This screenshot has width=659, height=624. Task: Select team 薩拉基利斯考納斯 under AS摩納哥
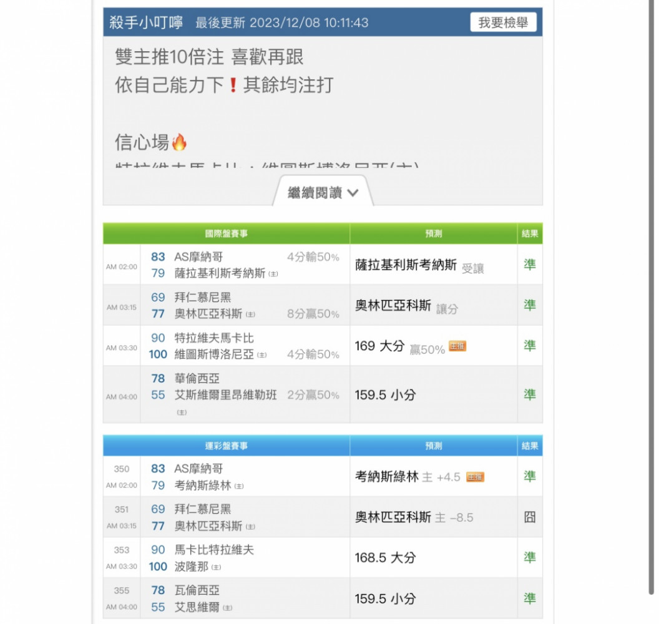220,273
